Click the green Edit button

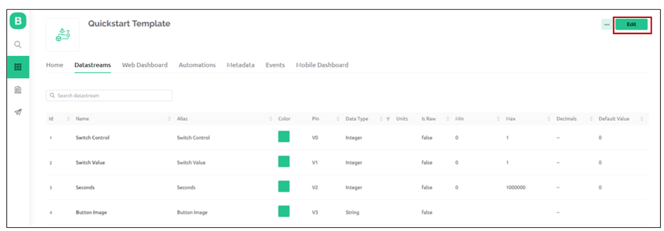(x=631, y=25)
